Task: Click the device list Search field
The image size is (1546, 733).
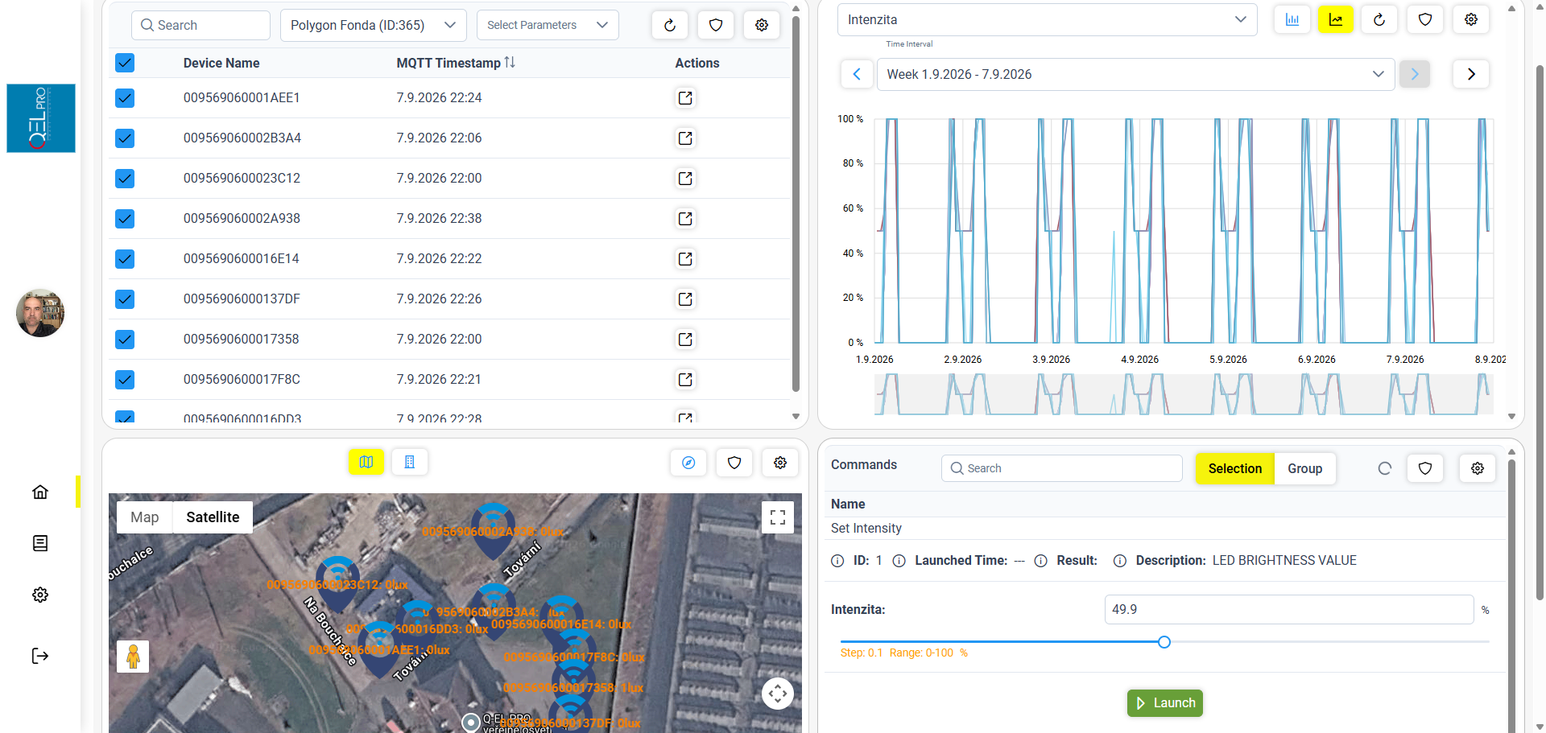Action: pyautogui.click(x=200, y=25)
